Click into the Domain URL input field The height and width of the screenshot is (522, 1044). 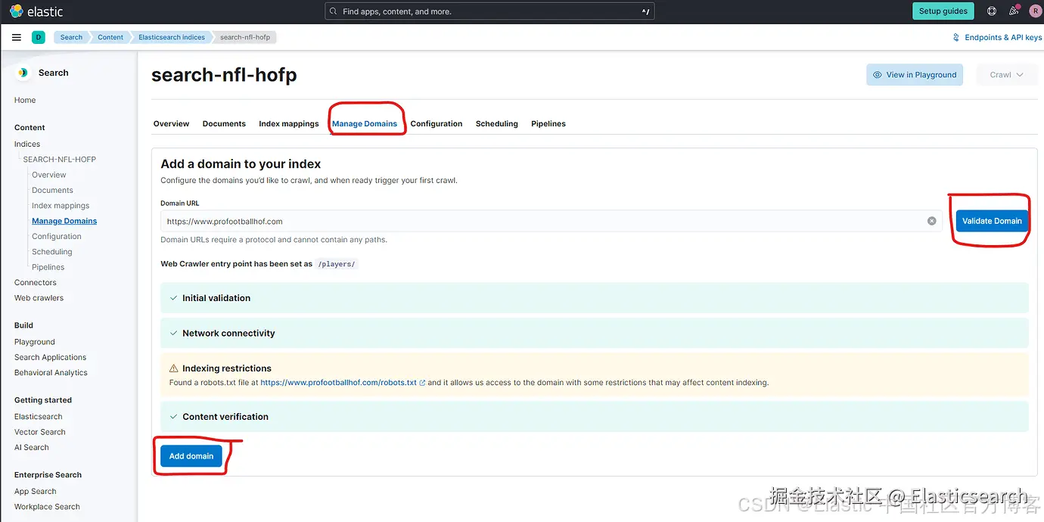click(551, 221)
